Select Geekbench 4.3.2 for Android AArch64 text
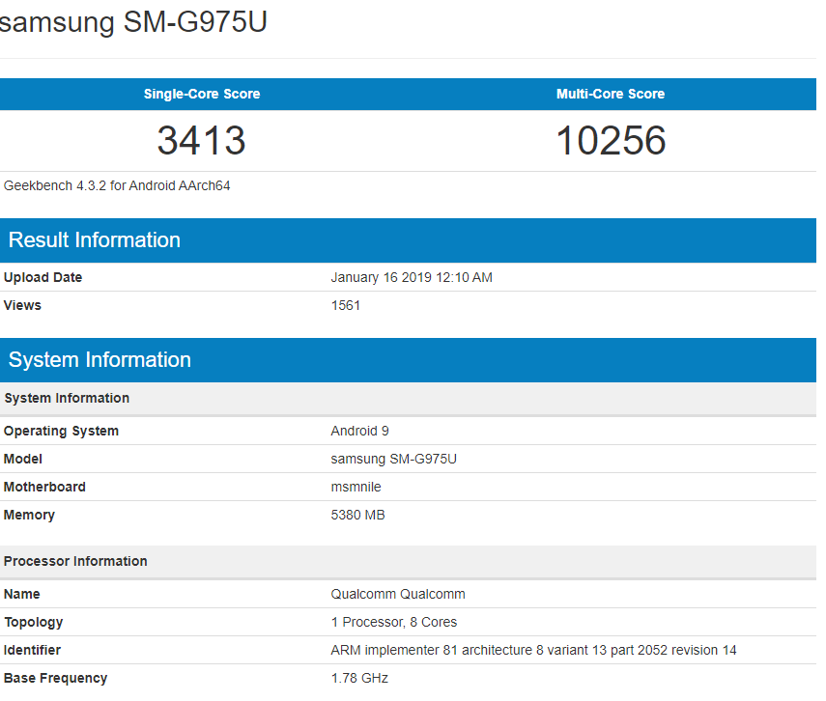 click(117, 186)
